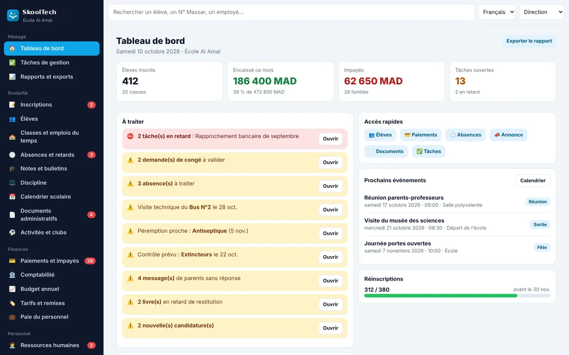Open Discipline via the scales icon
This screenshot has width=569, height=355.
(x=12, y=183)
